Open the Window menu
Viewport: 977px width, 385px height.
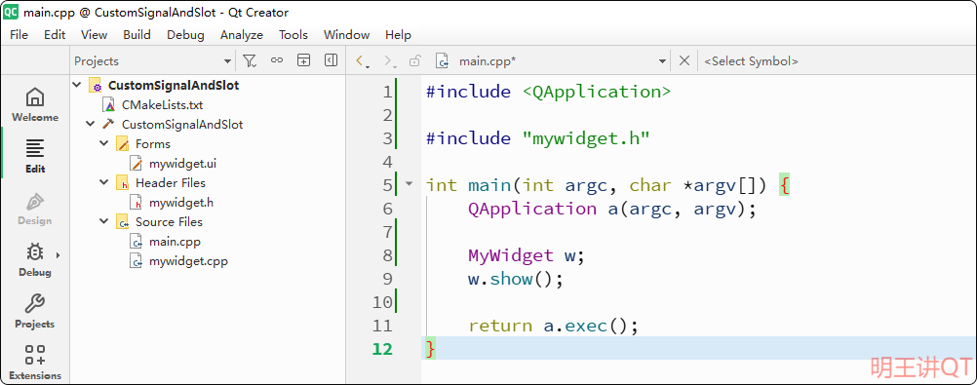click(346, 35)
